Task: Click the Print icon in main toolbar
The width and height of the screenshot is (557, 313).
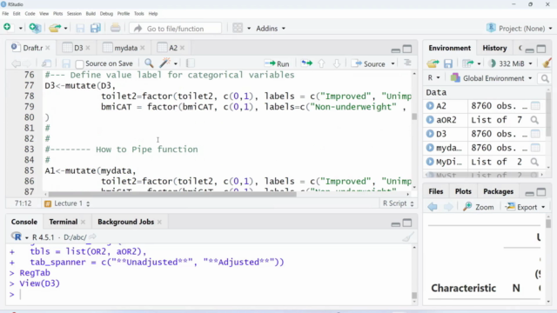Action: 115,28
